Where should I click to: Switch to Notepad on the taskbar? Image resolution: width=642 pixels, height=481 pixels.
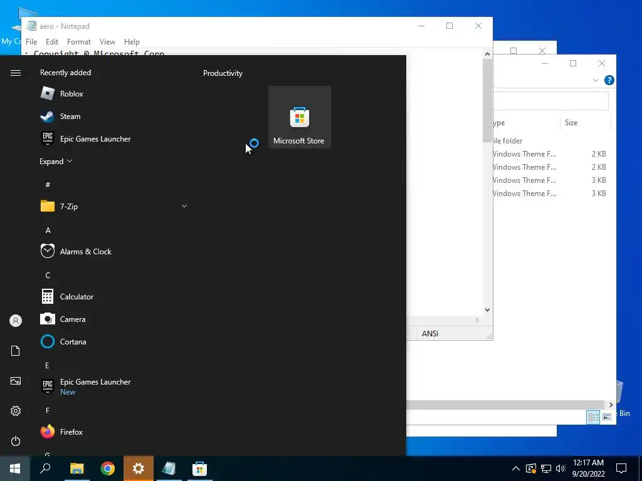coord(169,468)
